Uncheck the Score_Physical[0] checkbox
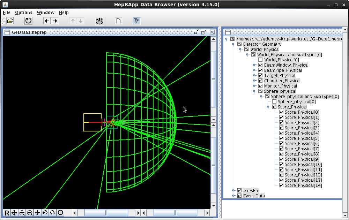This screenshot has height=220, width=349. [x=281, y=112]
